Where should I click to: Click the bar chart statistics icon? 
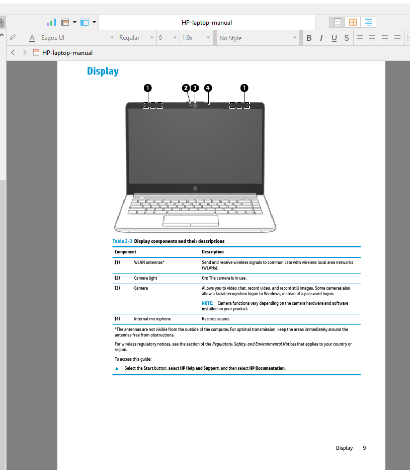pyautogui.click(x=51, y=23)
